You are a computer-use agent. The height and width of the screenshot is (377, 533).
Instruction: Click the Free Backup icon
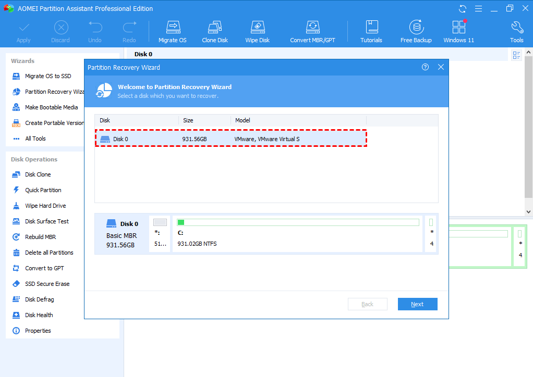[x=416, y=27]
